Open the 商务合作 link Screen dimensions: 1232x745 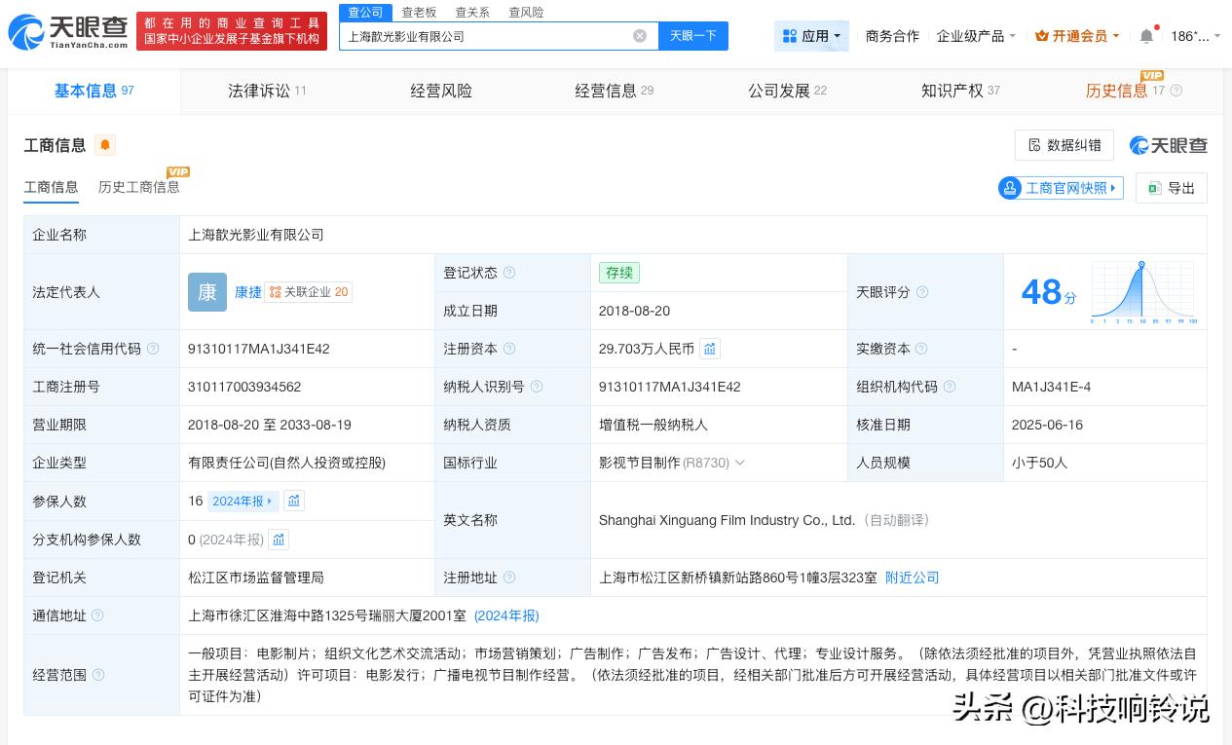point(892,36)
